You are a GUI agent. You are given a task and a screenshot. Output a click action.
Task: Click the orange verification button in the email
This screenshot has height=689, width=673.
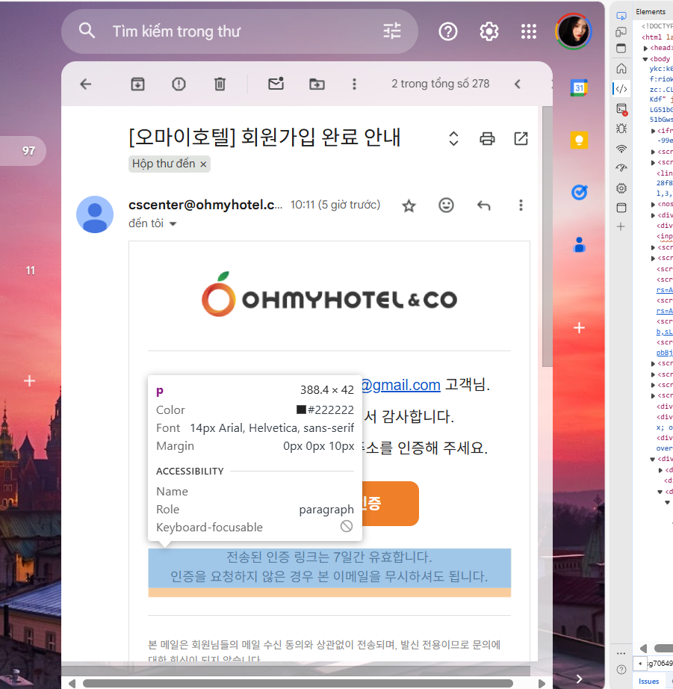[390, 504]
